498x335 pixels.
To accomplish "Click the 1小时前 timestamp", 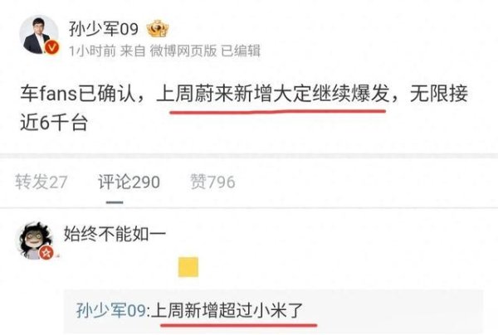I will (x=92, y=51).
